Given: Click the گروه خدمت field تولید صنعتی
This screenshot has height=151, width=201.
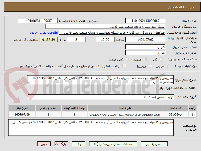Looking at the screenshot, I should pos(101,97).
